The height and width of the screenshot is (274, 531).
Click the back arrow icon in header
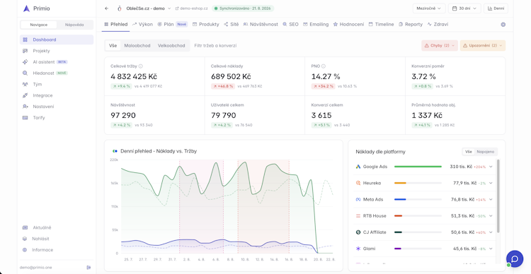click(x=107, y=8)
